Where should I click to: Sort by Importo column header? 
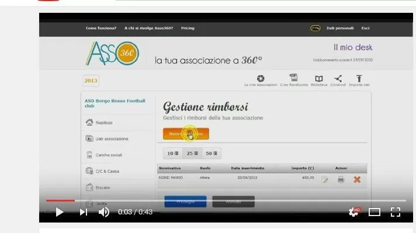pos(303,168)
